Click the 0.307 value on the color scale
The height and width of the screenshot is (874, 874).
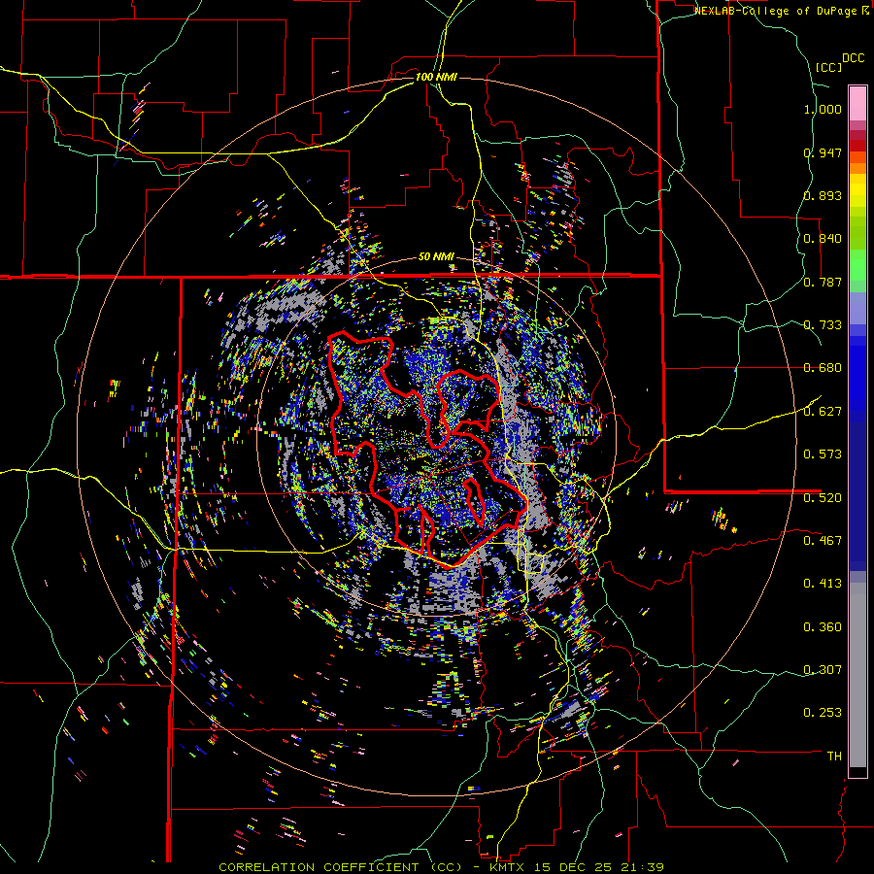click(823, 669)
